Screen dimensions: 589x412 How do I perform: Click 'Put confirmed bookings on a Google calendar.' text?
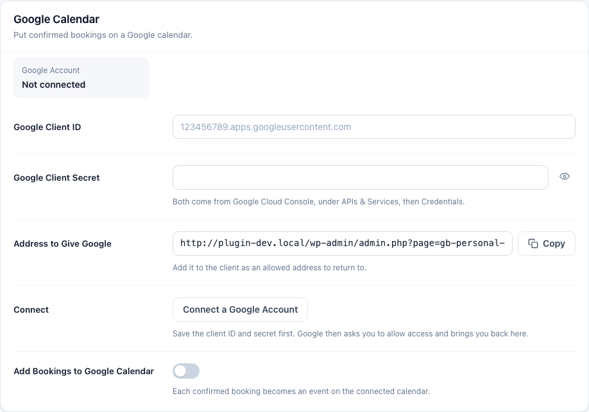tap(103, 35)
